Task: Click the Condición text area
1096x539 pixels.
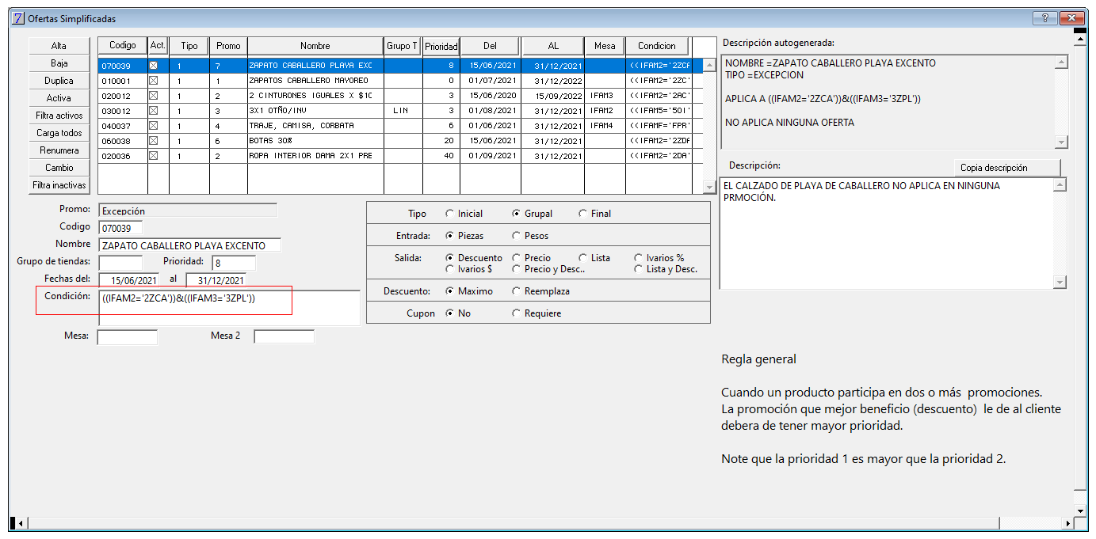Action: (229, 307)
